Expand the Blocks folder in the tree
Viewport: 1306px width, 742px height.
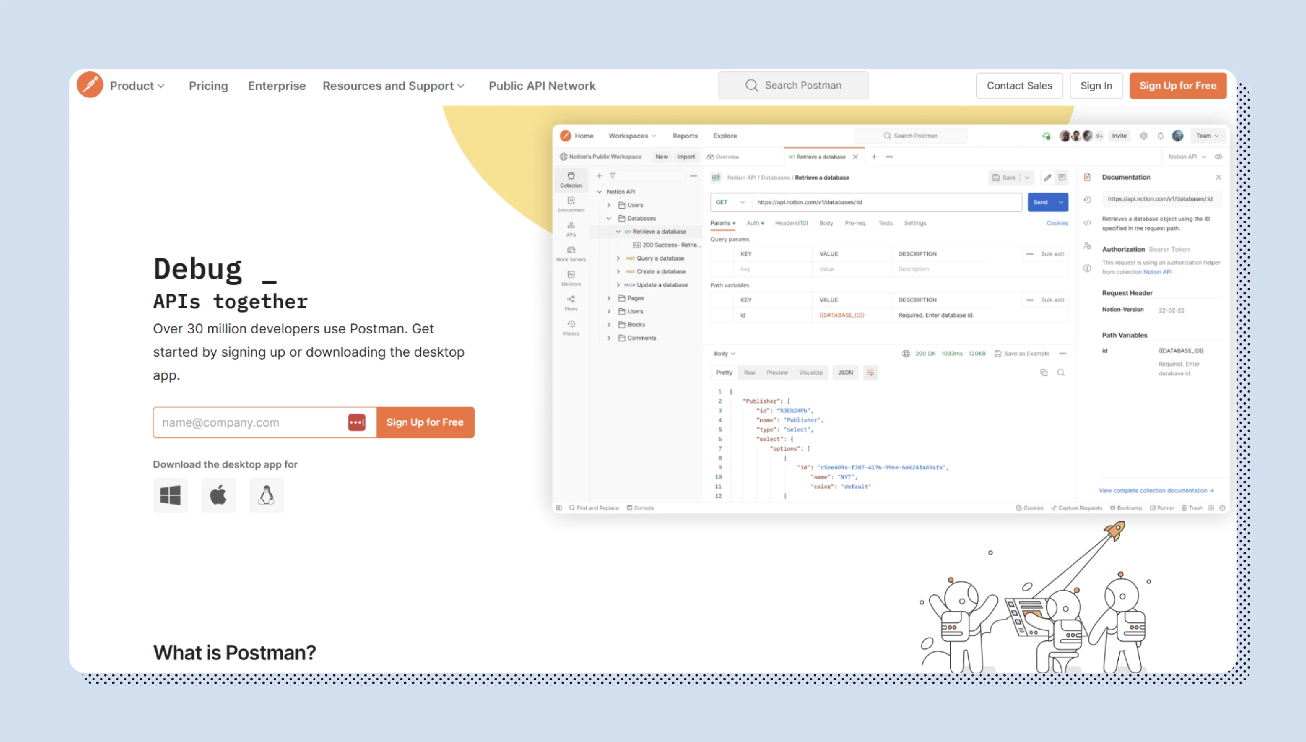[x=609, y=325]
